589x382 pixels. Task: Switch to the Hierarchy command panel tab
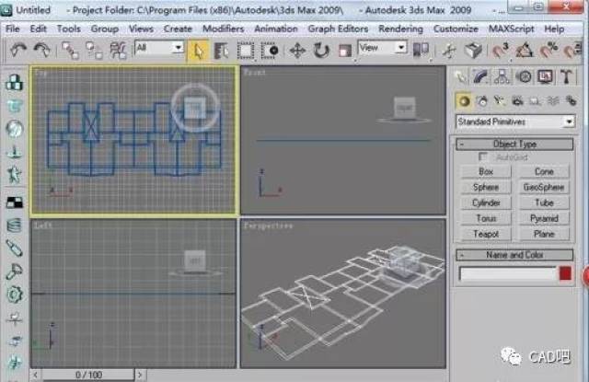502,77
